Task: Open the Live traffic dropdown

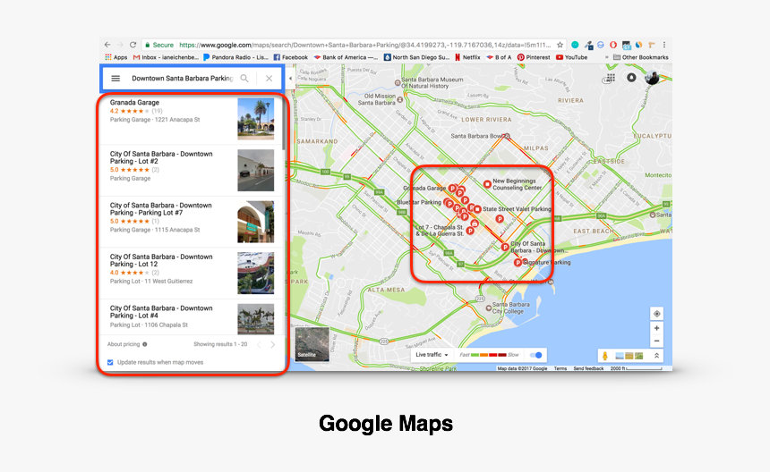Action: pos(432,355)
